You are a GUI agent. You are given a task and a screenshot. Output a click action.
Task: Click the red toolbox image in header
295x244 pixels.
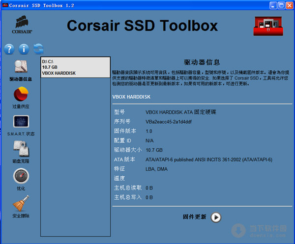(270, 25)
